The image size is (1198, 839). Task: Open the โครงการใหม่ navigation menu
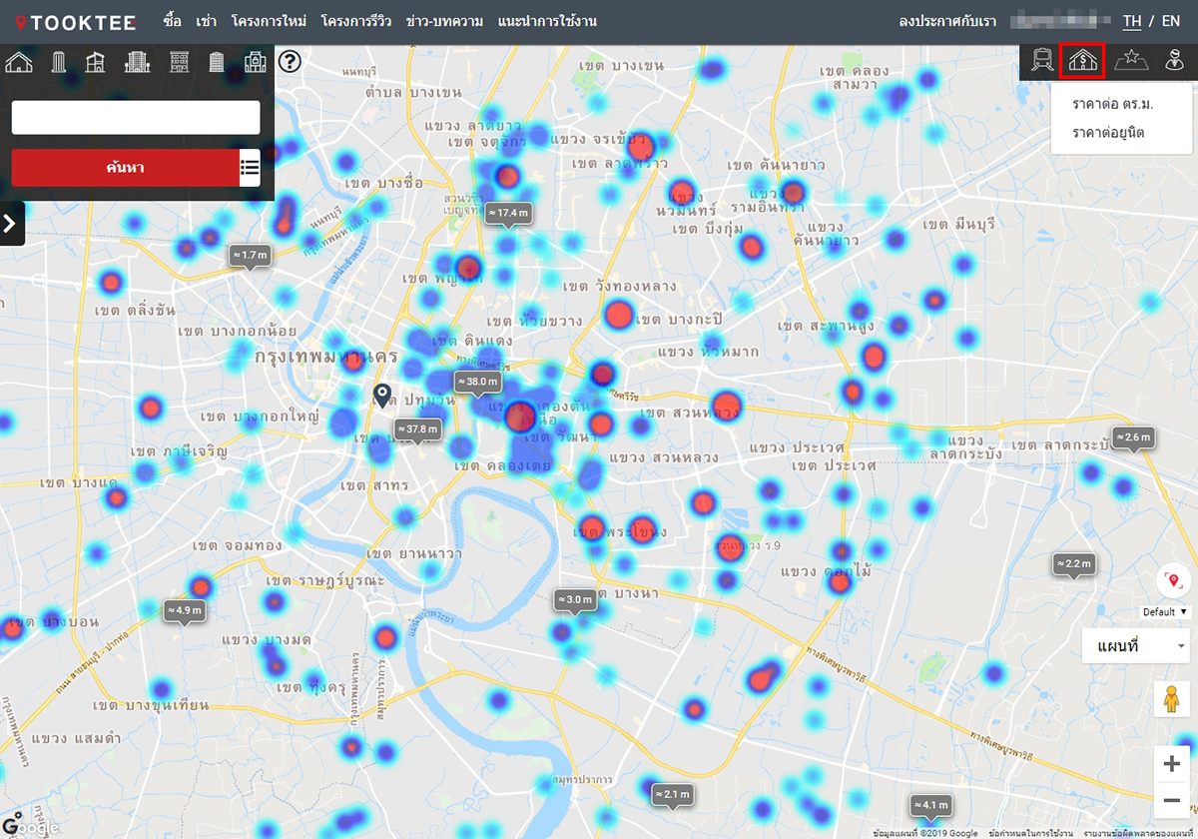270,21
